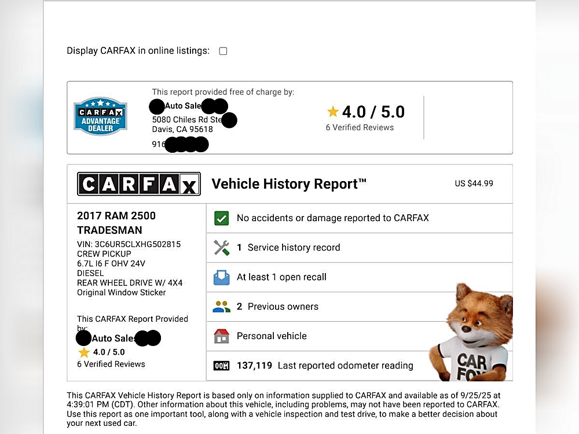The image size is (579, 434).
Task: Click the previous owners people icon
Action: (221, 307)
